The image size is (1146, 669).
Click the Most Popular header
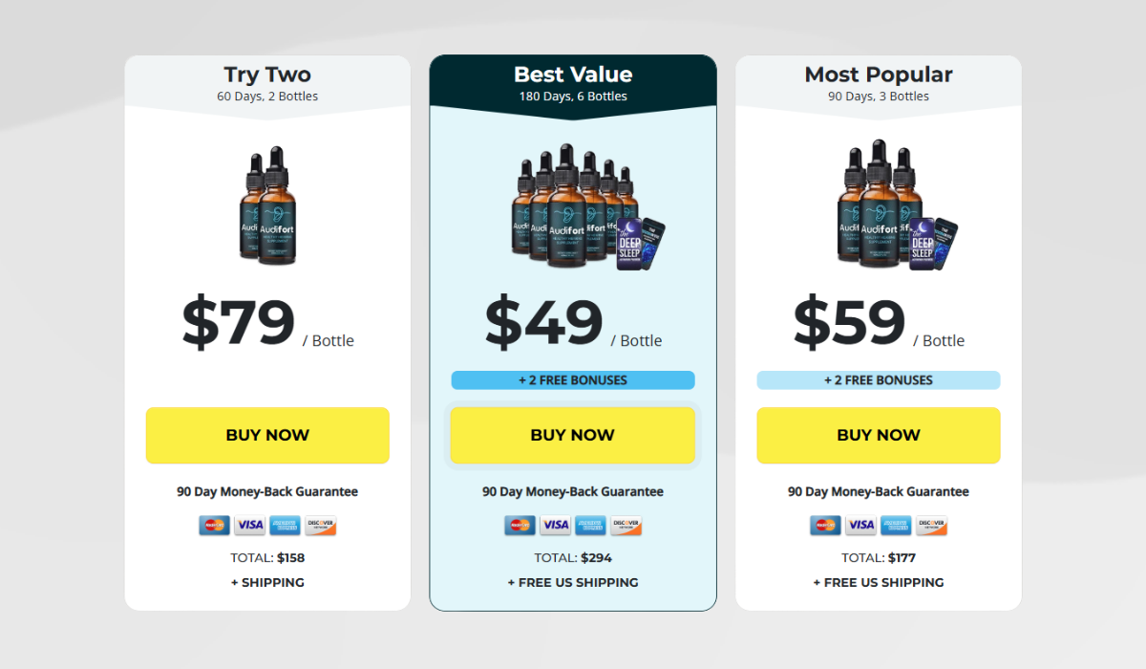point(879,83)
